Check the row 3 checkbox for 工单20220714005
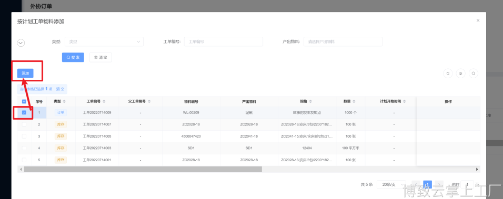This screenshot has height=199, width=503. pyautogui.click(x=24, y=137)
